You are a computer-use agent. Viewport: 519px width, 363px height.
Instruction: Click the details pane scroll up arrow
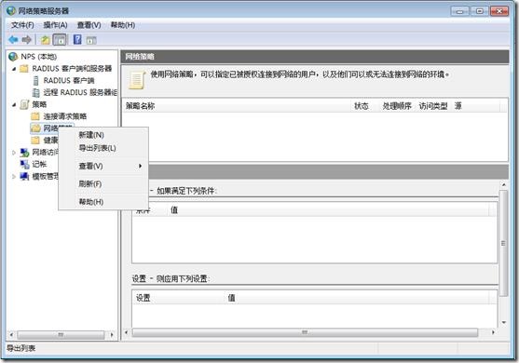503,185
